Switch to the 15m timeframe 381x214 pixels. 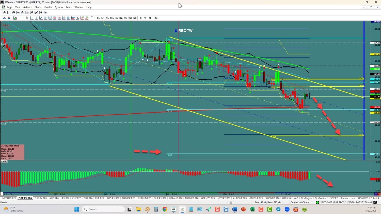pyautogui.click(x=116, y=18)
